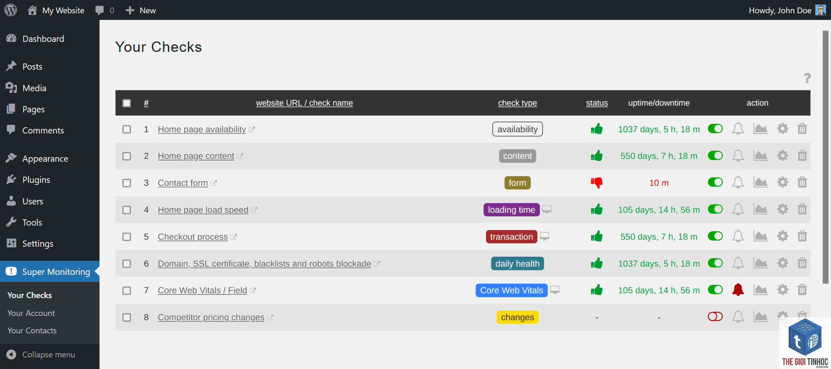This screenshot has height=369, width=831.
Task: Open Super Monitoring menu item
Action: pyautogui.click(x=50, y=272)
